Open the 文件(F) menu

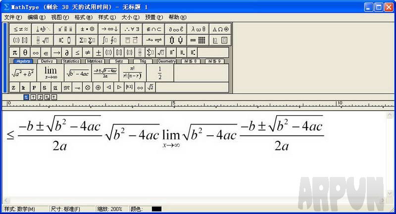tap(13, 17)
